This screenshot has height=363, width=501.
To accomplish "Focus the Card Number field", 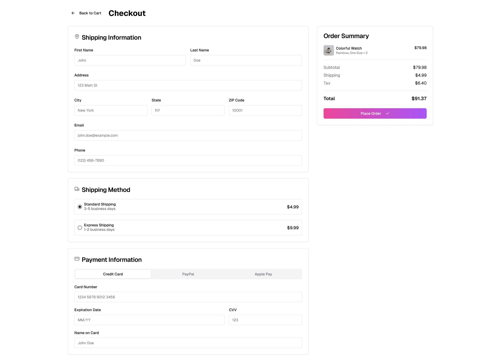I will pyautogui.click(x=188, y=297).
